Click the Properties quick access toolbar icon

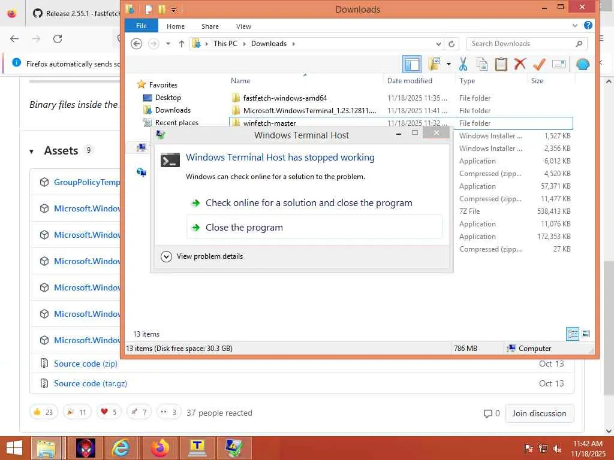(149, 9)
